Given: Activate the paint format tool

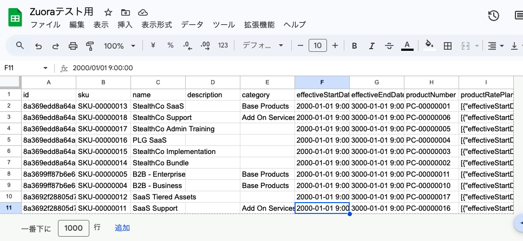Looking at the screenshot, I should (x=90, y=46).
